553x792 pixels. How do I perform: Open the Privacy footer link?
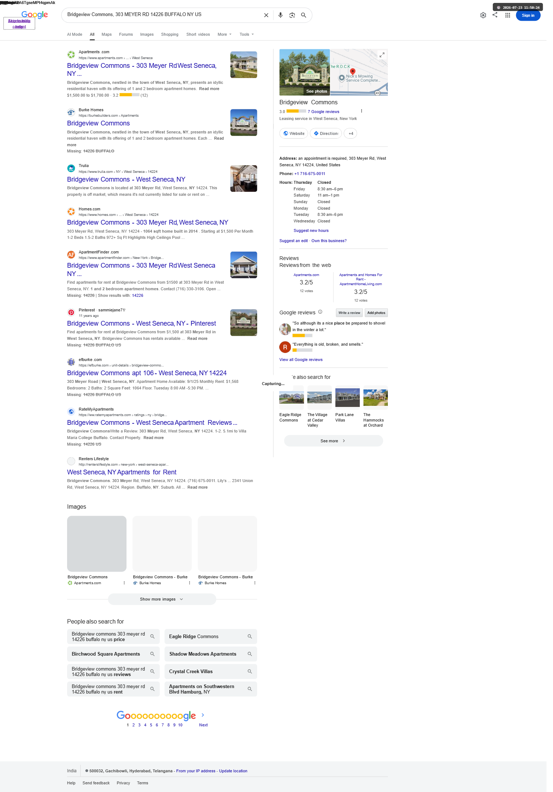click(x=123, y=783)
